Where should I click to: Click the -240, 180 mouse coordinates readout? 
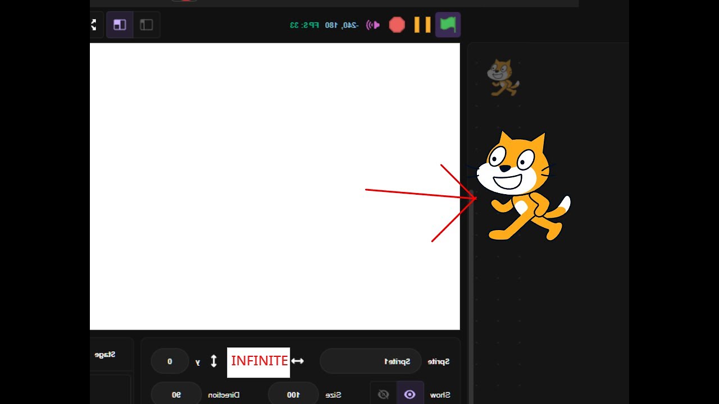coord(341,25)
